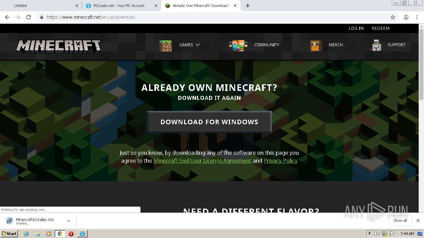The height and width of the screenshot is (238, 424).
Task: Click the network tray icon
Action: (x=385, y=234)
